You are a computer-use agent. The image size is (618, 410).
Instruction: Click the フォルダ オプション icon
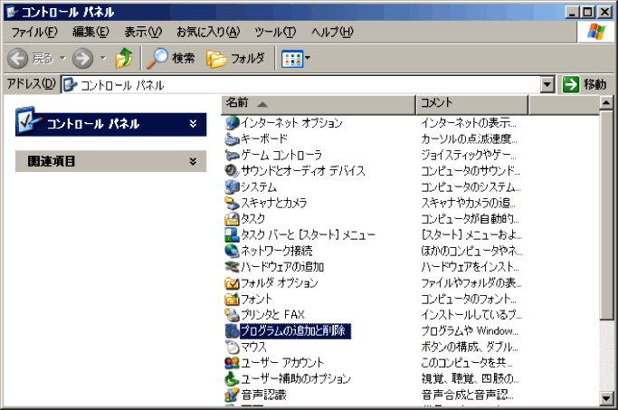pyautogui.click(x=232, y=282)
